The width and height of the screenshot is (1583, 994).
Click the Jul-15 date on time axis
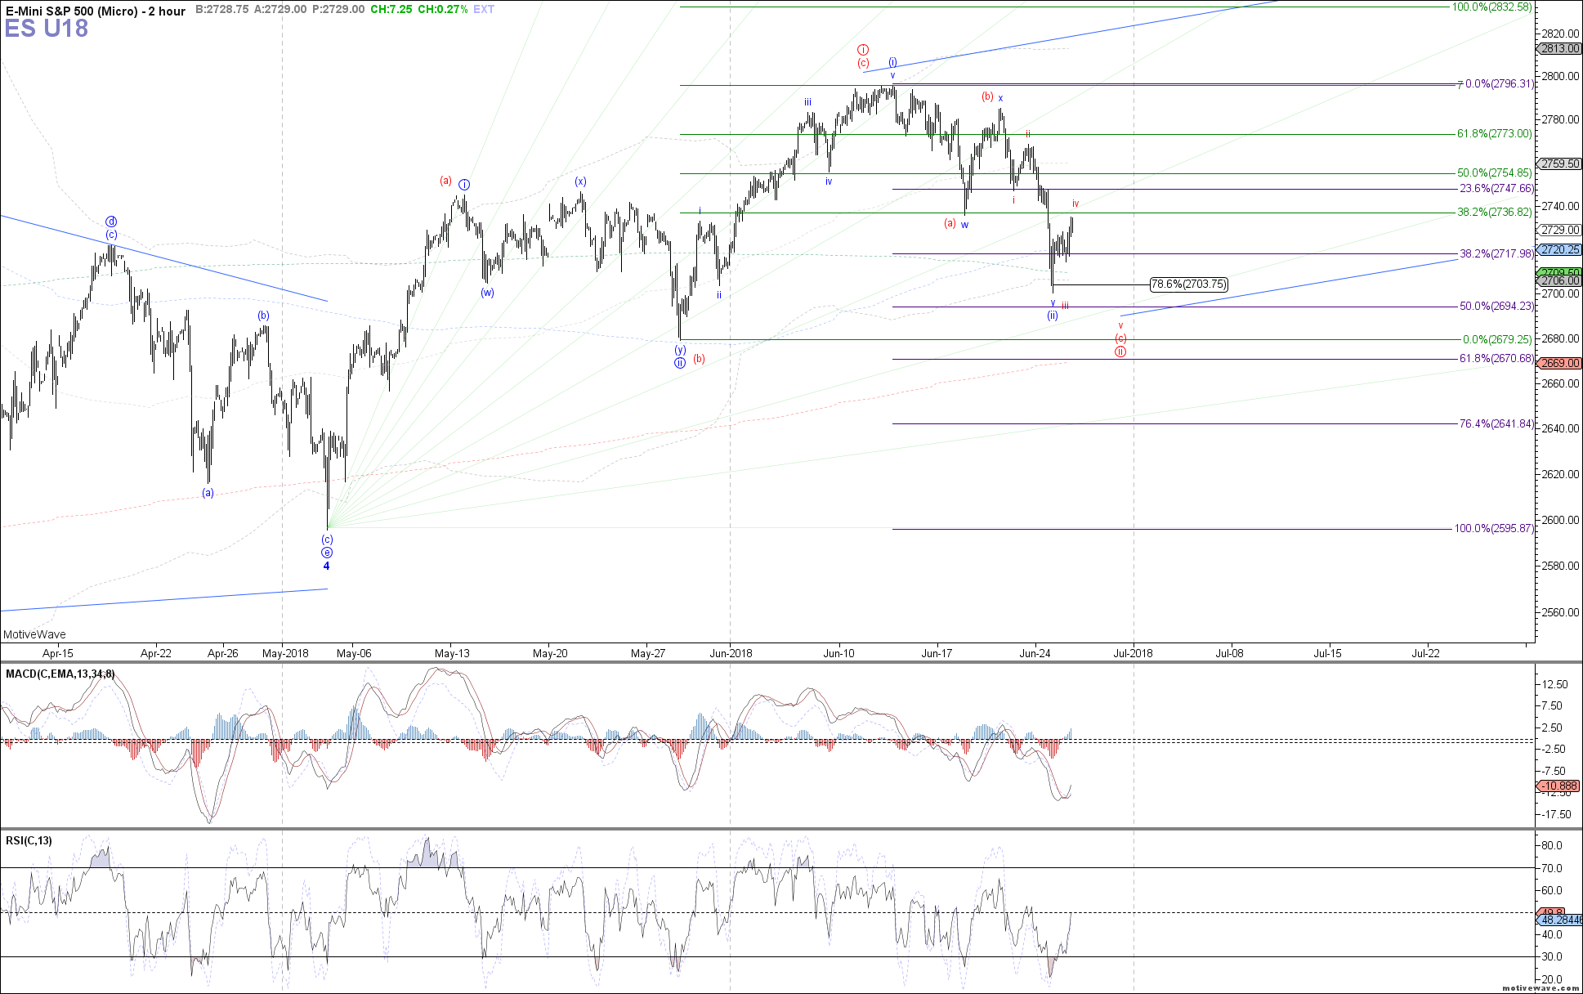pyautogui.click(x=1327, y=653)
